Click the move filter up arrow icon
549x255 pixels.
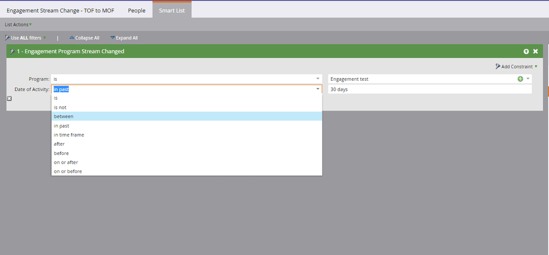click(526, 52)
